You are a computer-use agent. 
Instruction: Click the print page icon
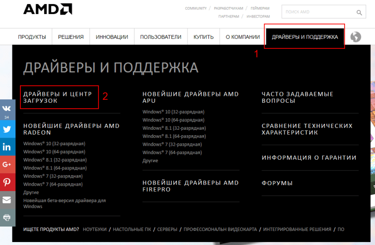pos(7,218)
